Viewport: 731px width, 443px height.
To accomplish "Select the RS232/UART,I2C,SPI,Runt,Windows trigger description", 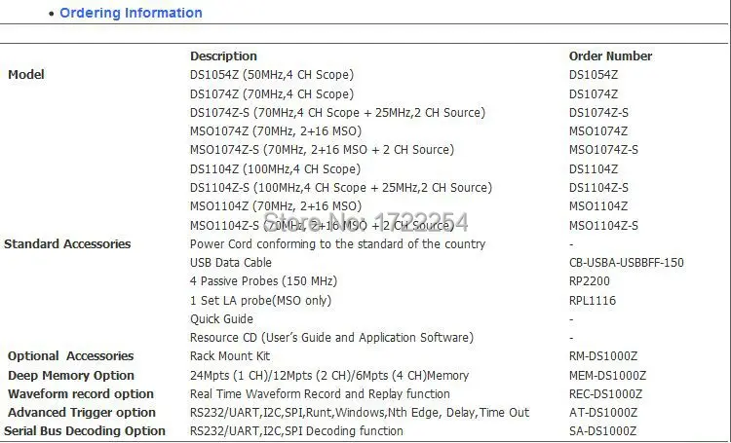I will (x=360, y=413).
